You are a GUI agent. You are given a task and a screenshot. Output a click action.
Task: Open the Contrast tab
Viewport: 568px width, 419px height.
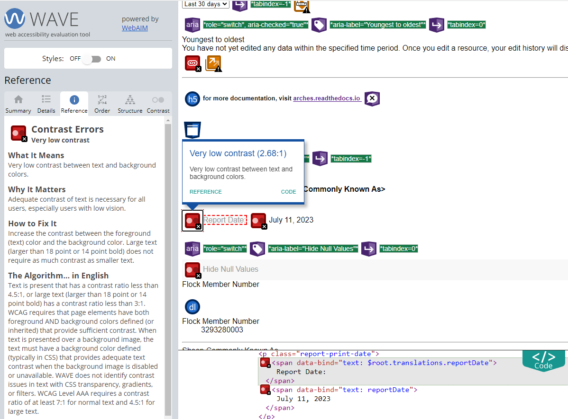coord(158,103)
